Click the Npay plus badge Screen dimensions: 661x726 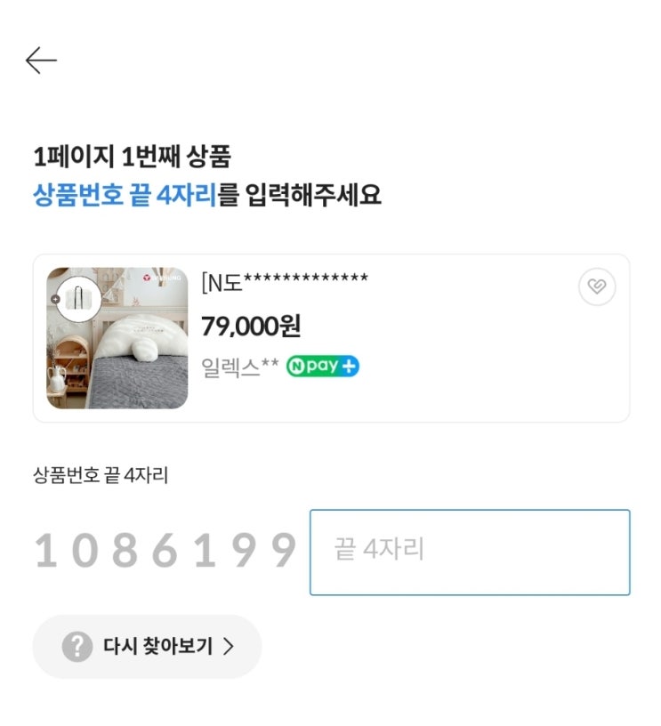323,367
